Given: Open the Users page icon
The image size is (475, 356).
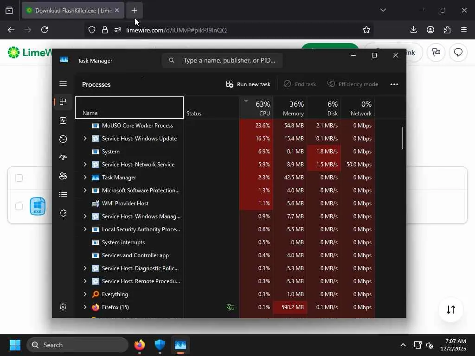Looking at the screenshot, I should [63, 176].
